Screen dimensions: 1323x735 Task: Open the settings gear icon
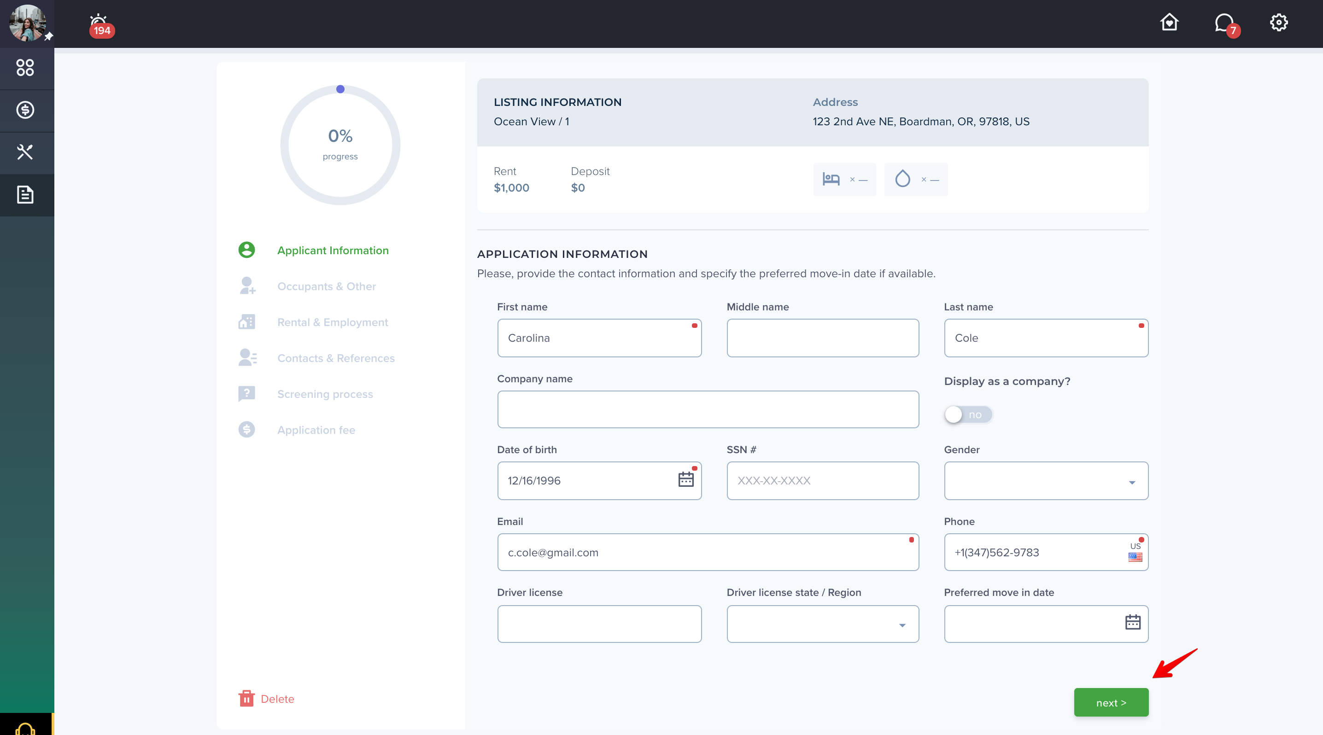(1279, 22)
